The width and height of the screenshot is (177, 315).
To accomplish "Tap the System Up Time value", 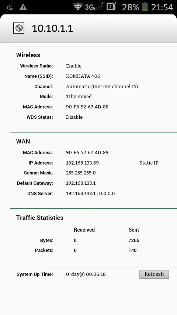I will tap(86, 274).
